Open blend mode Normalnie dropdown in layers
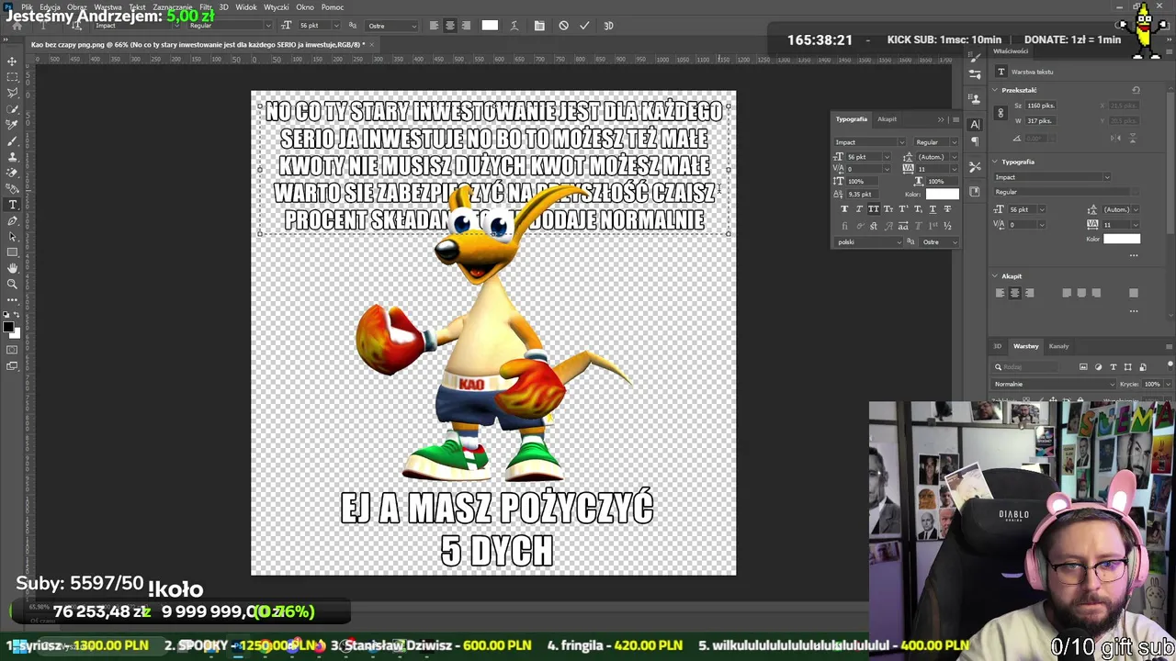This screenshot has height=661, width=1176. pyautogui.click(x=1053, y=384)
